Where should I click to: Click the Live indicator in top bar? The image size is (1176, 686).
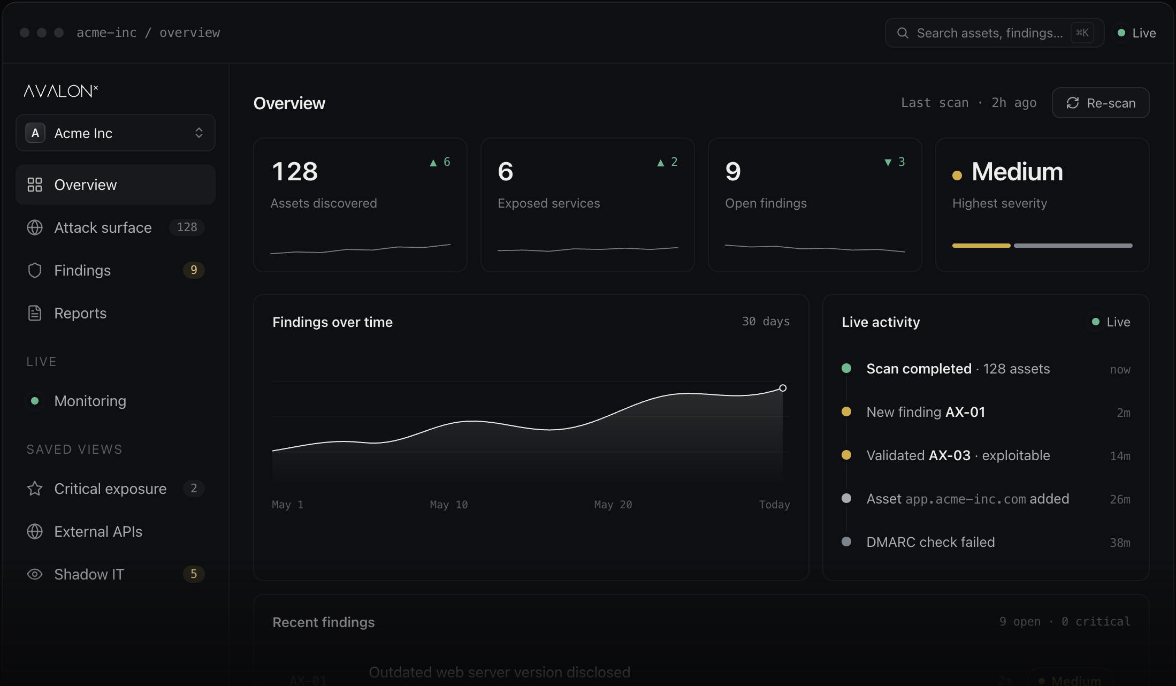1137,33
